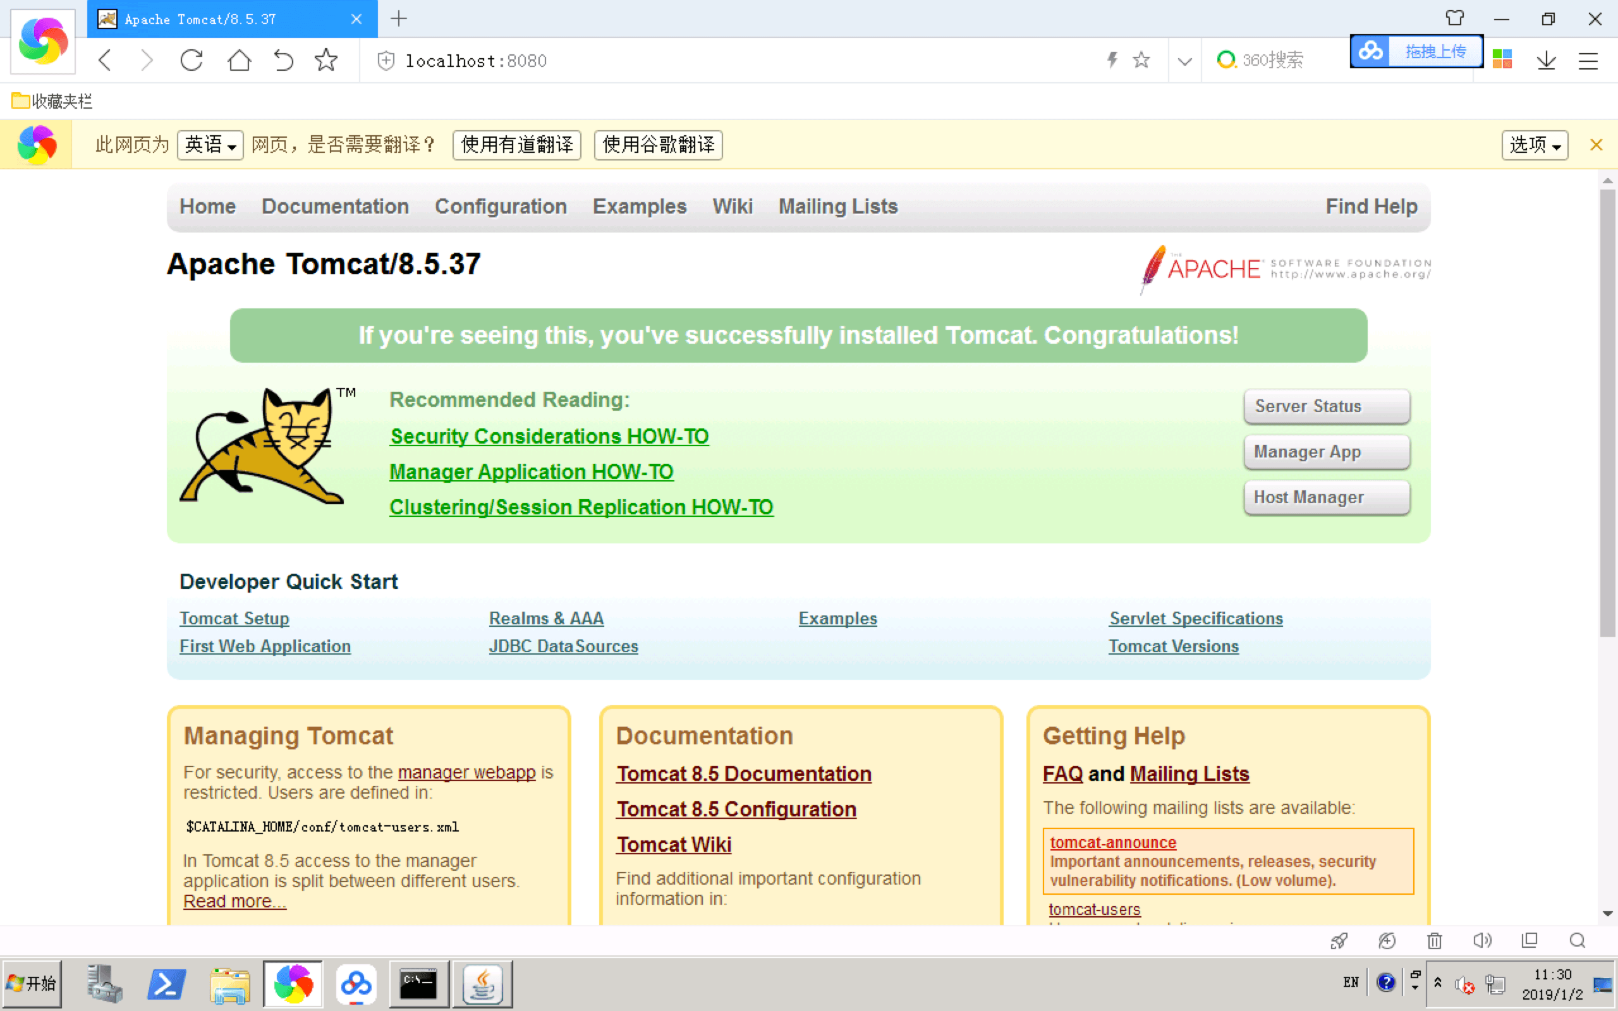The height and width of the screenshot is (1011, 1618).
Task: Open Tomcat 8.5 Documentation link
Action: click(x=743, y=773)
